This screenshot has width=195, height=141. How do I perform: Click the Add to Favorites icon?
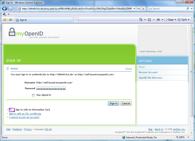coord(11,20)
